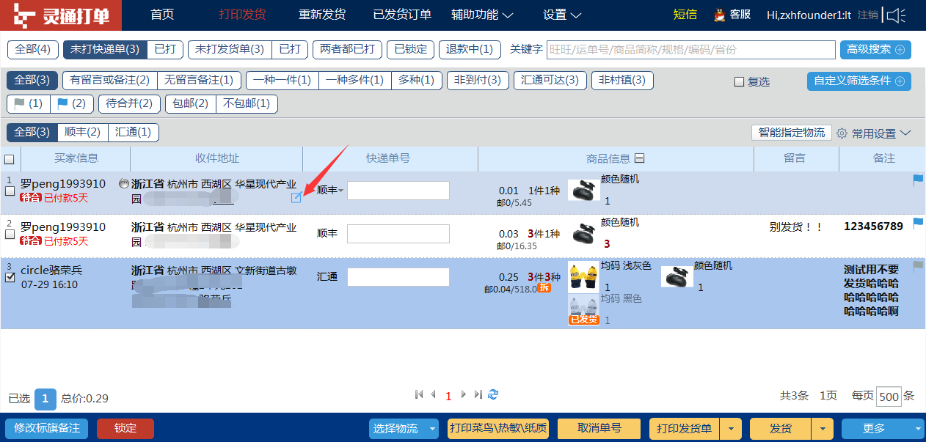Click the 注销 logout link

tap(867, 15)
